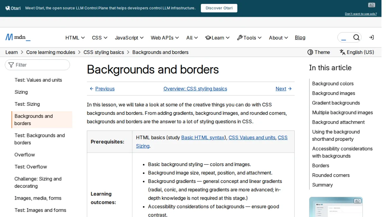Open Test: Sizing in the sidebar
Viewport: 386px width, 217px height.
(27, 104)
